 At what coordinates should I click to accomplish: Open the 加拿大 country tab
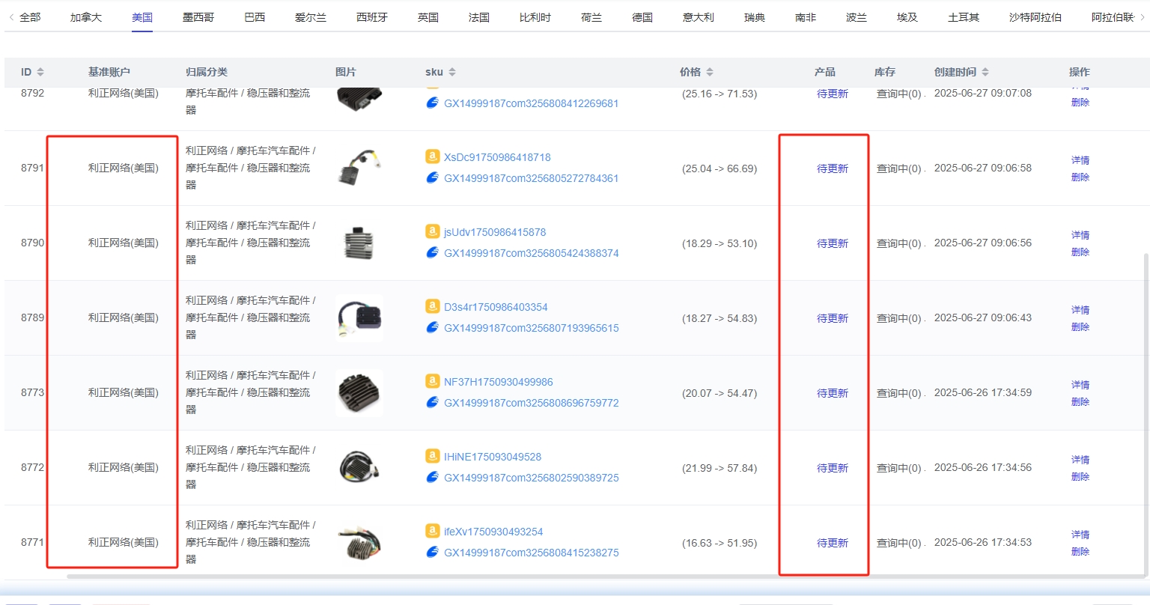tap(86, 17)
